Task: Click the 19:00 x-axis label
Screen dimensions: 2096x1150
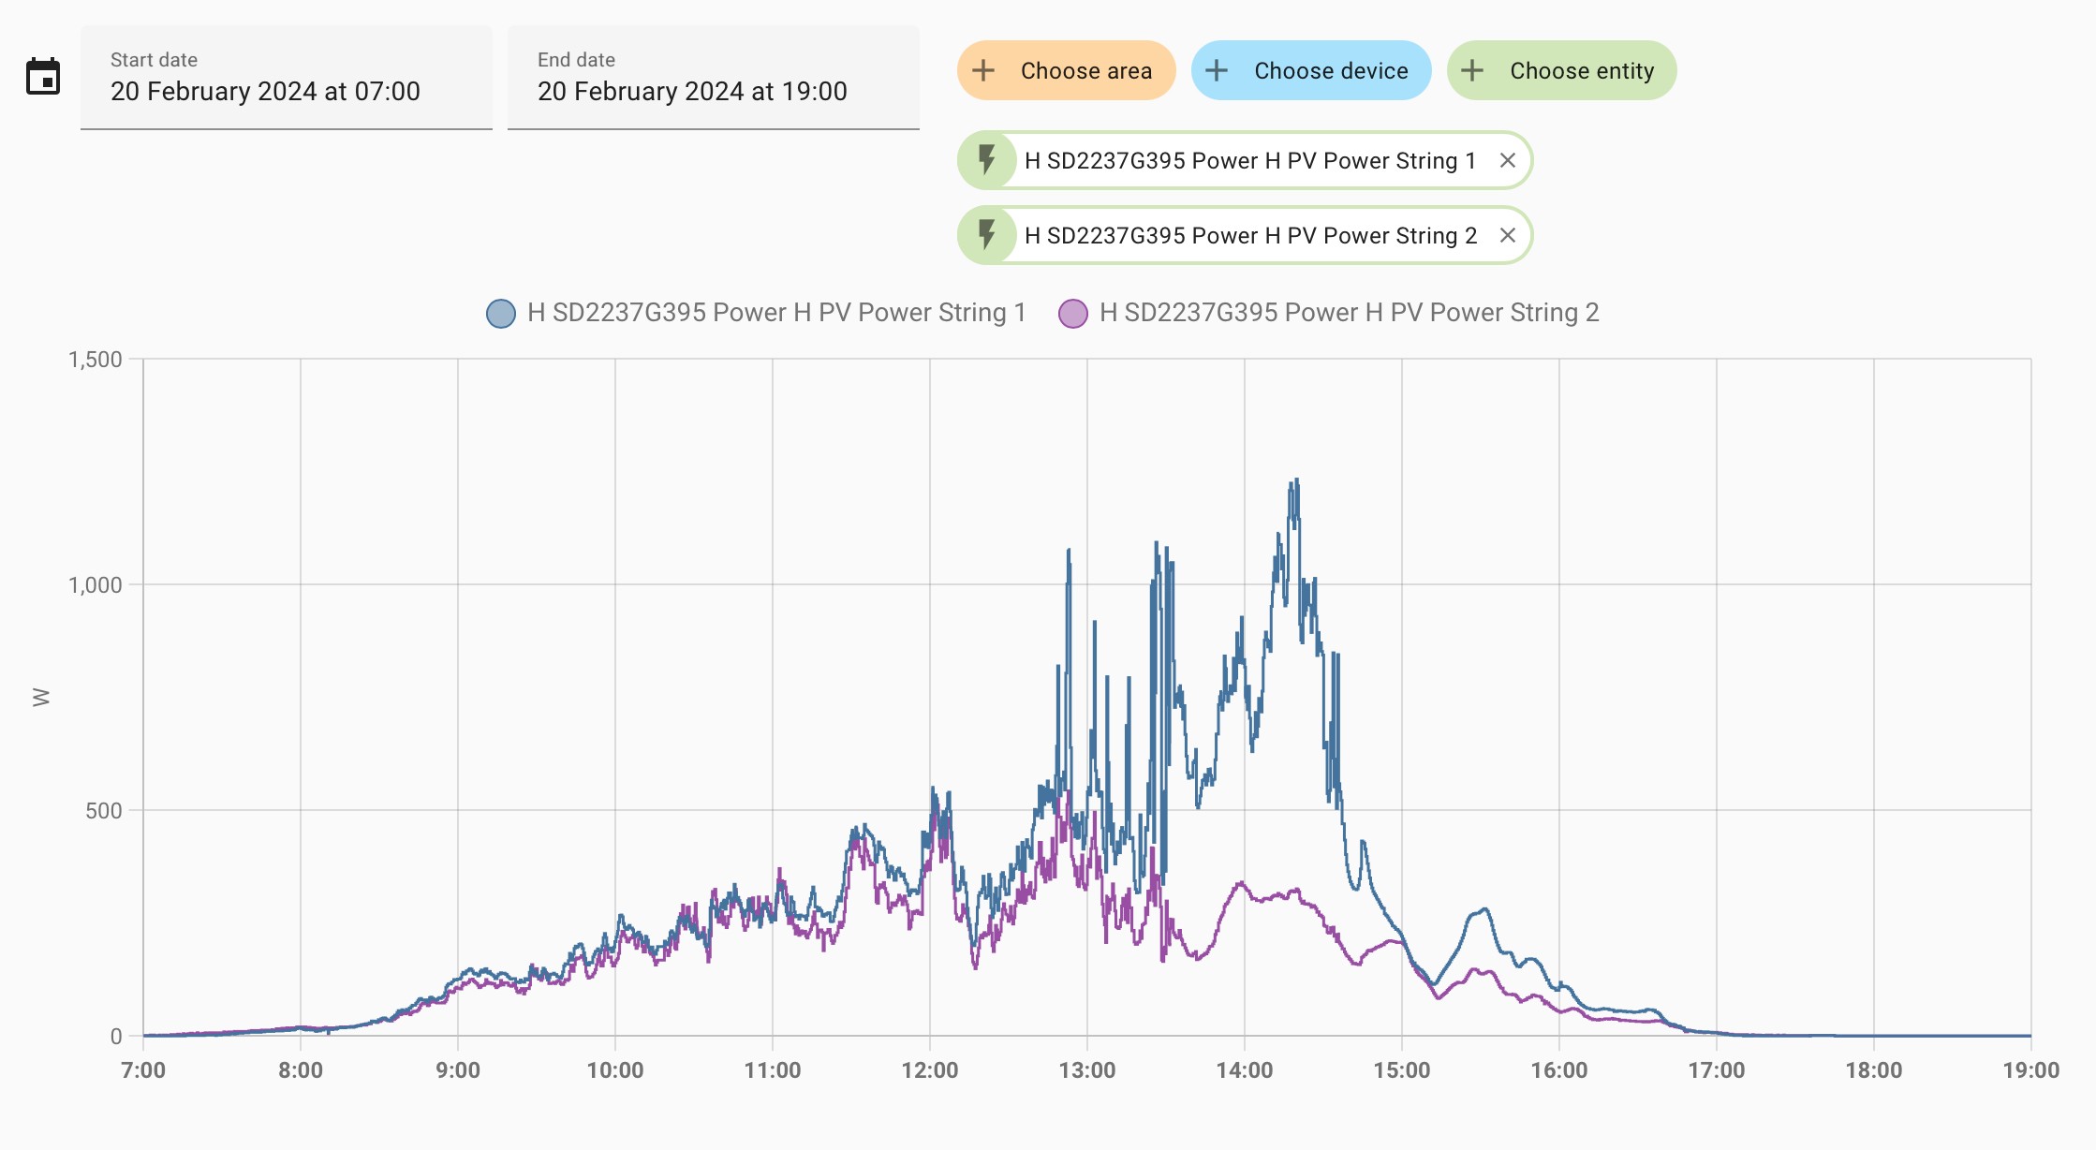Action: click(x=2031, y=1070)
